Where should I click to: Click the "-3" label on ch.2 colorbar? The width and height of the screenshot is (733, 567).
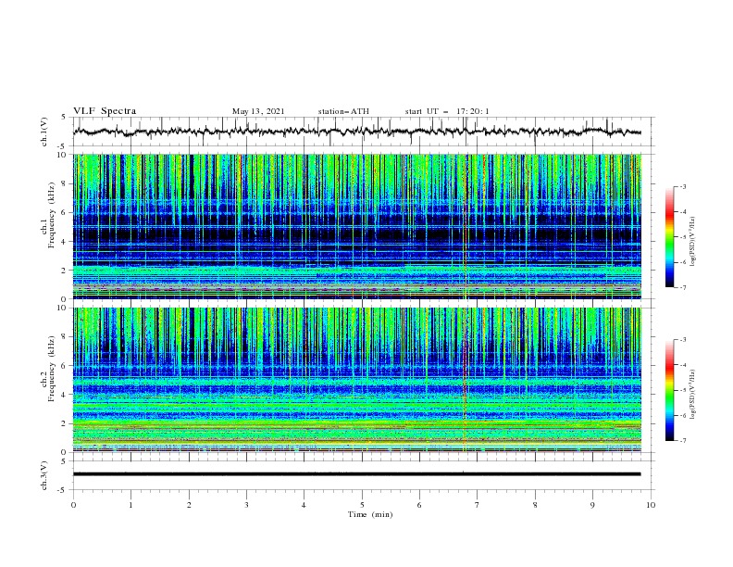(x=683, y=340)
